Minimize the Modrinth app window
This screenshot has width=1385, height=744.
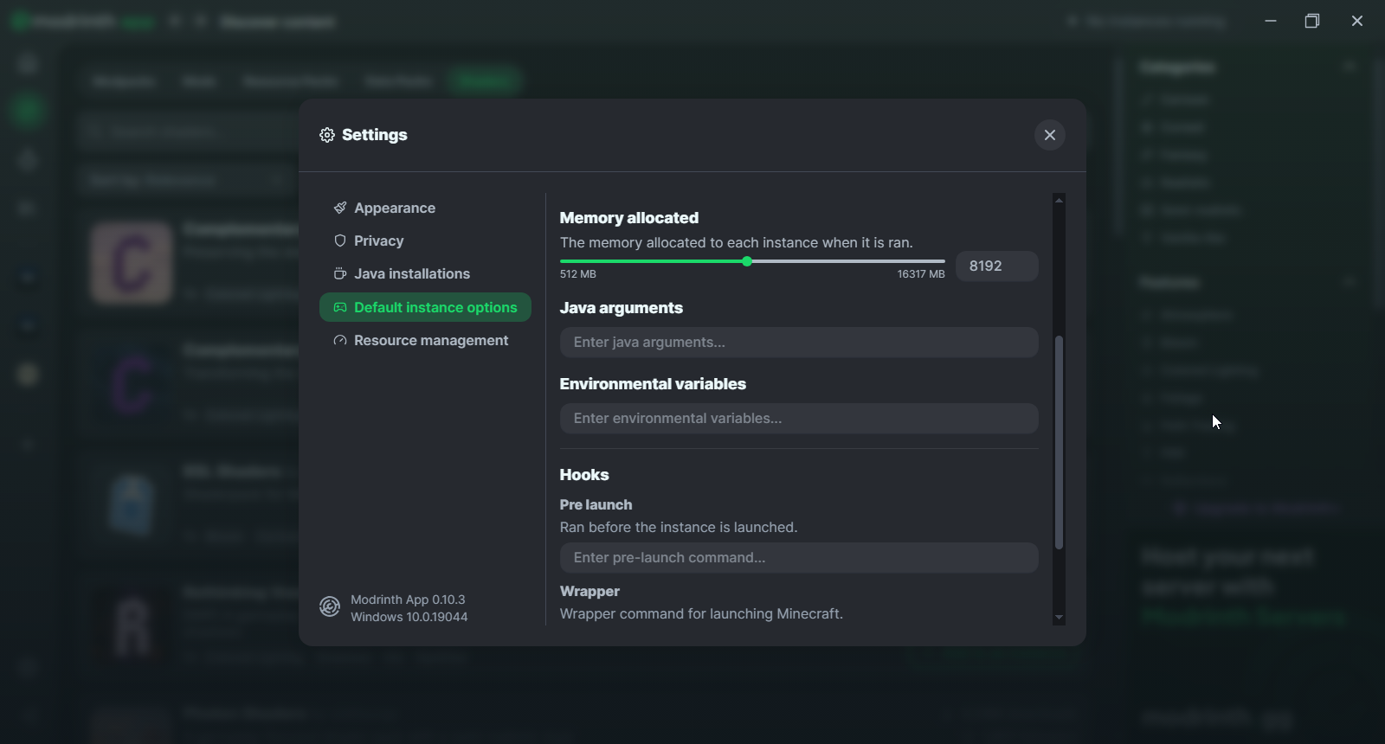(x=1271, y=21)
